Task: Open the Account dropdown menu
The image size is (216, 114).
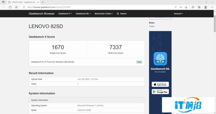Action: 178,13
